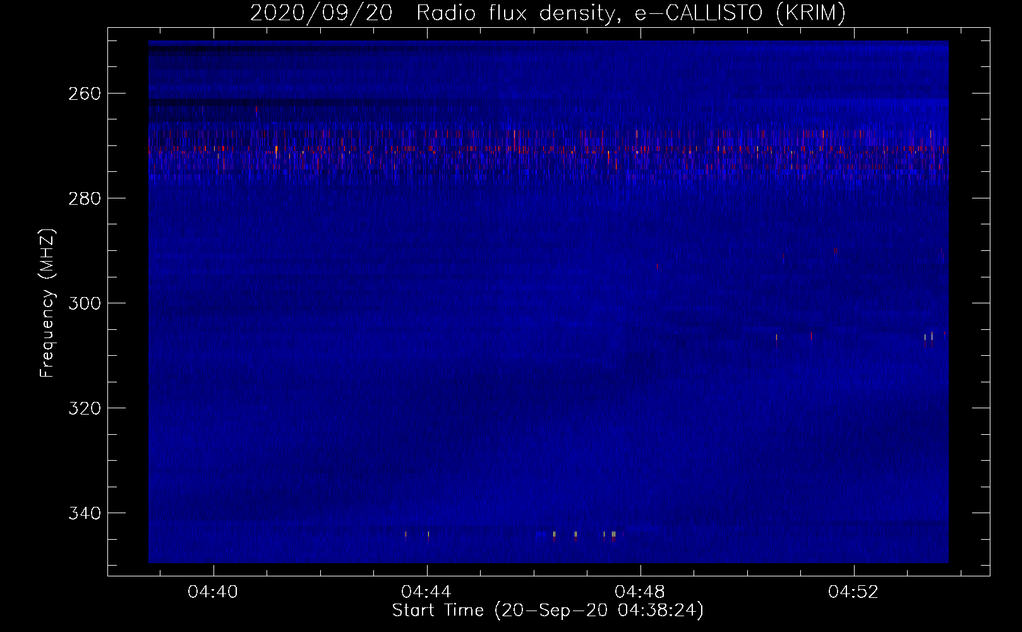
Task: Click the 04:48 time tick label
Action: click(640, 592)
